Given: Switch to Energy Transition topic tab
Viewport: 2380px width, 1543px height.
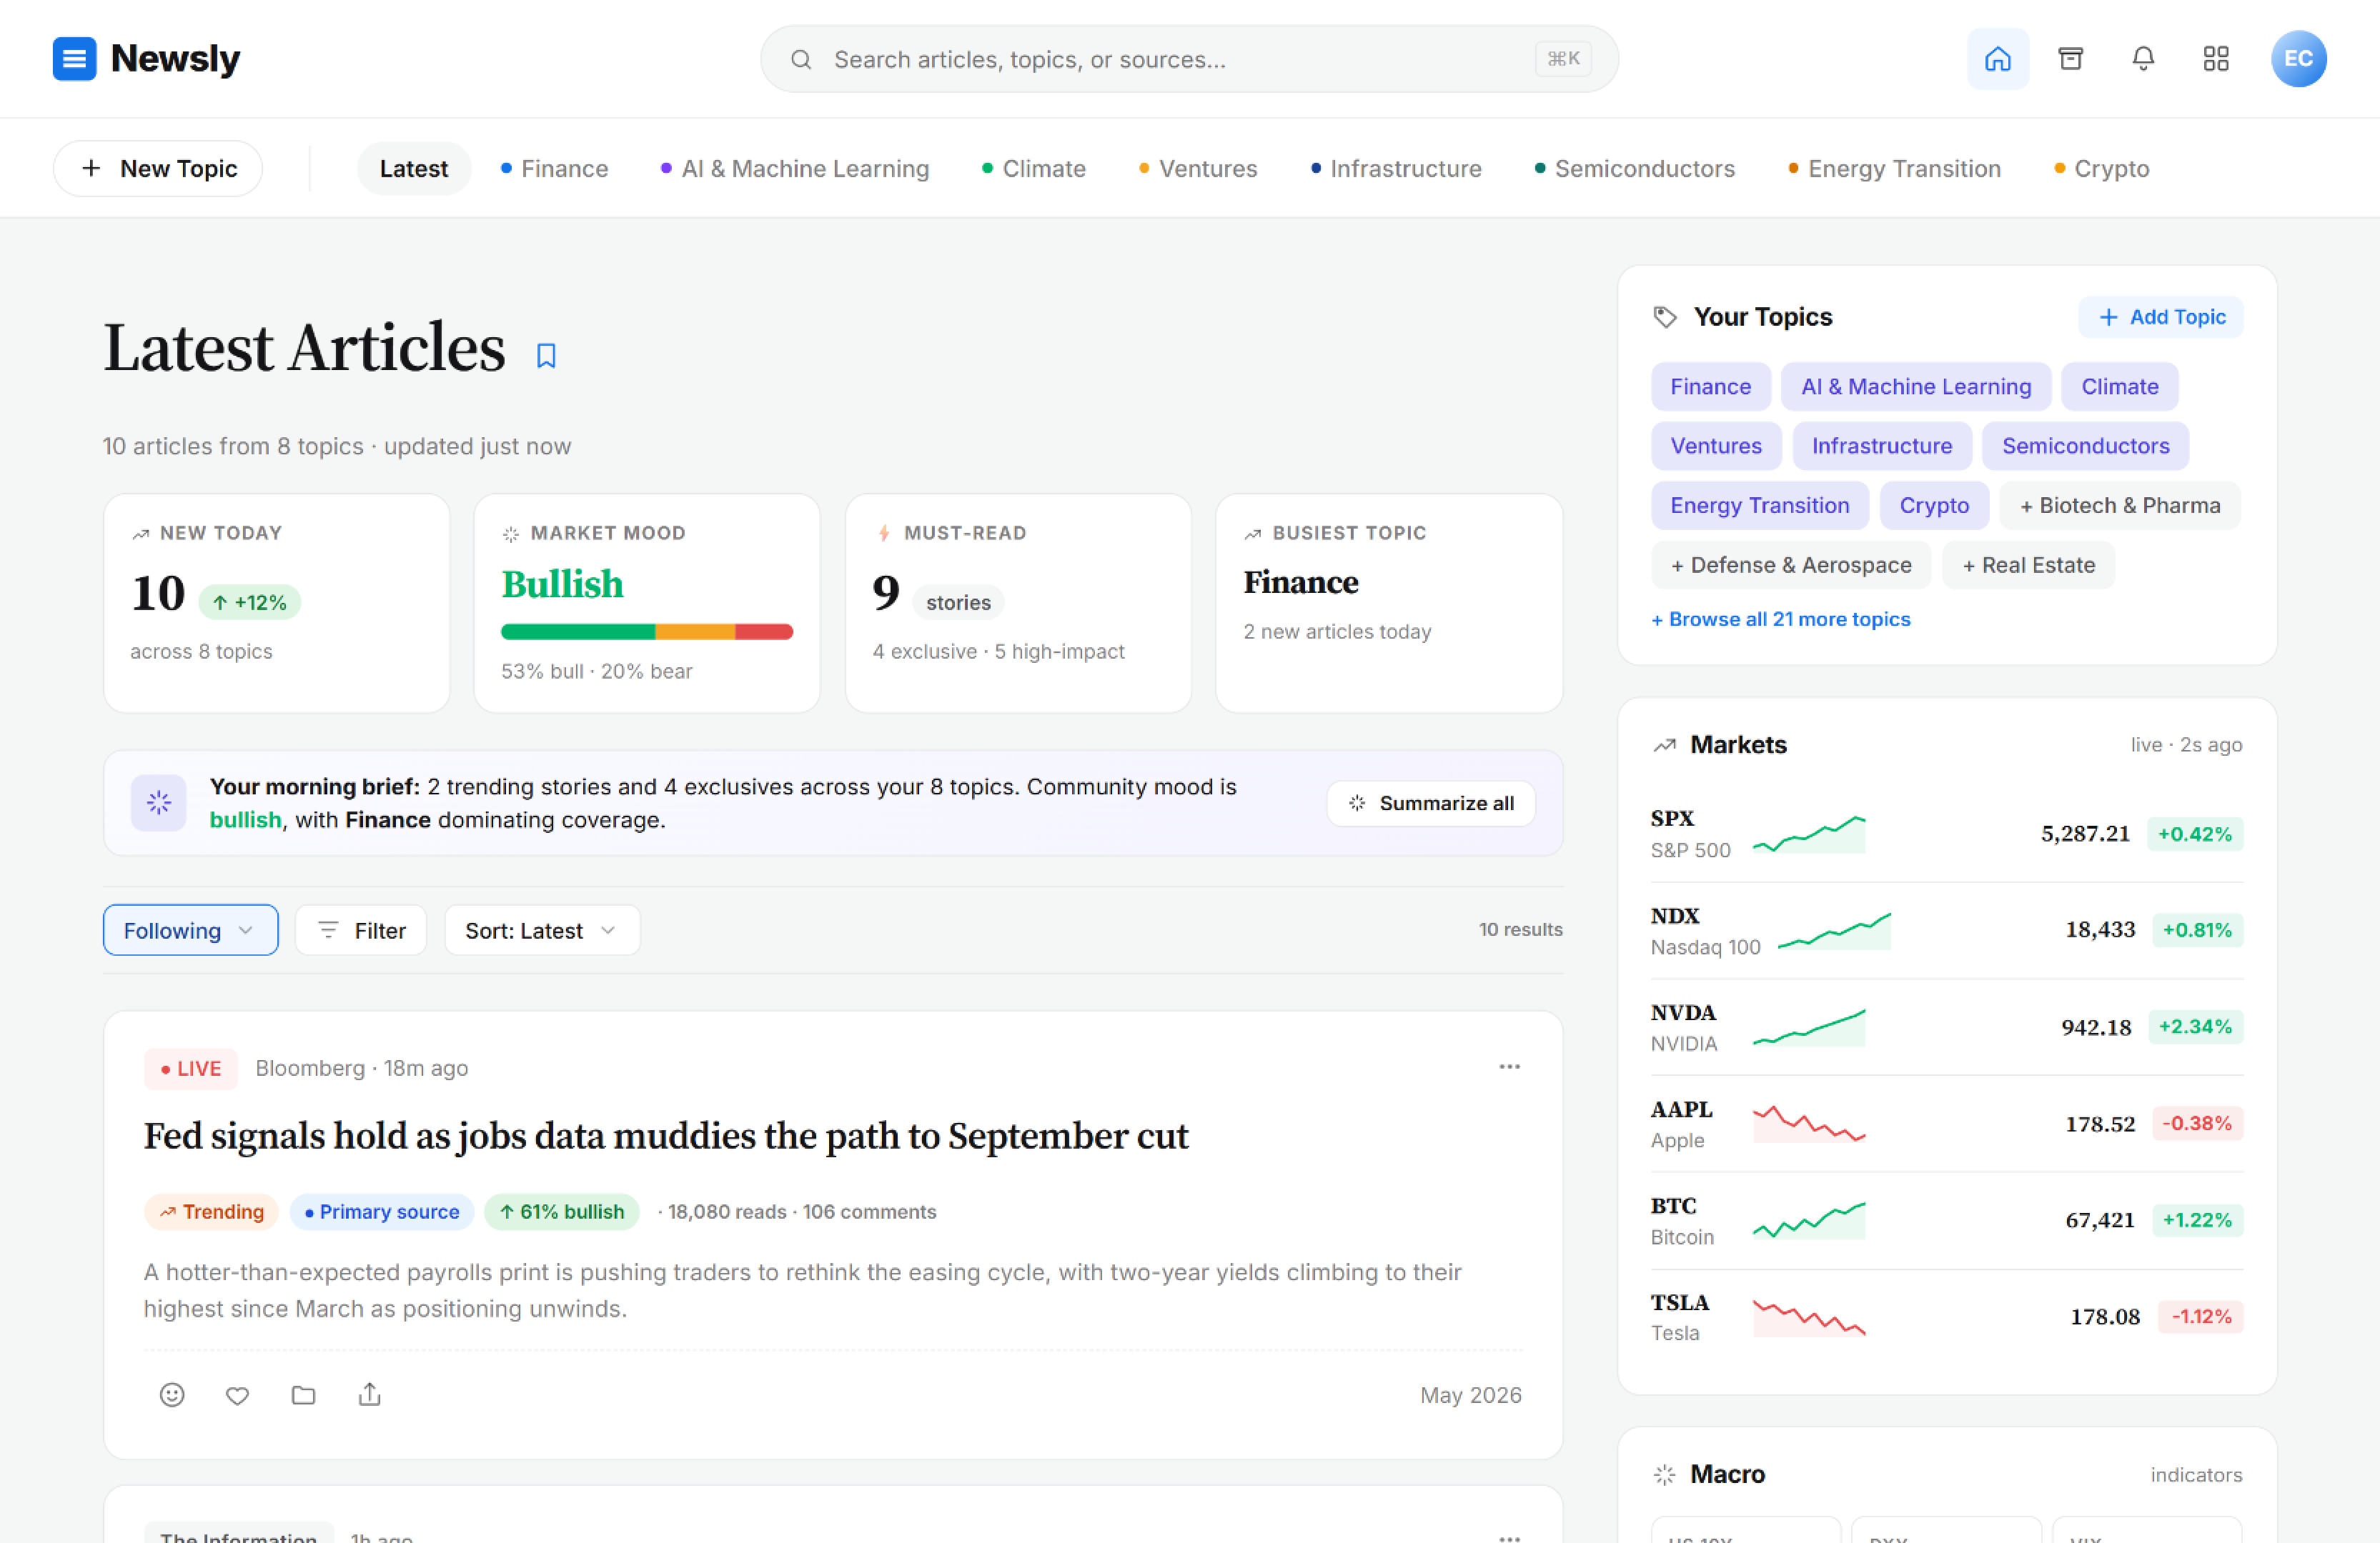Looking at the screenshot, I should [x=1894, y=169].
